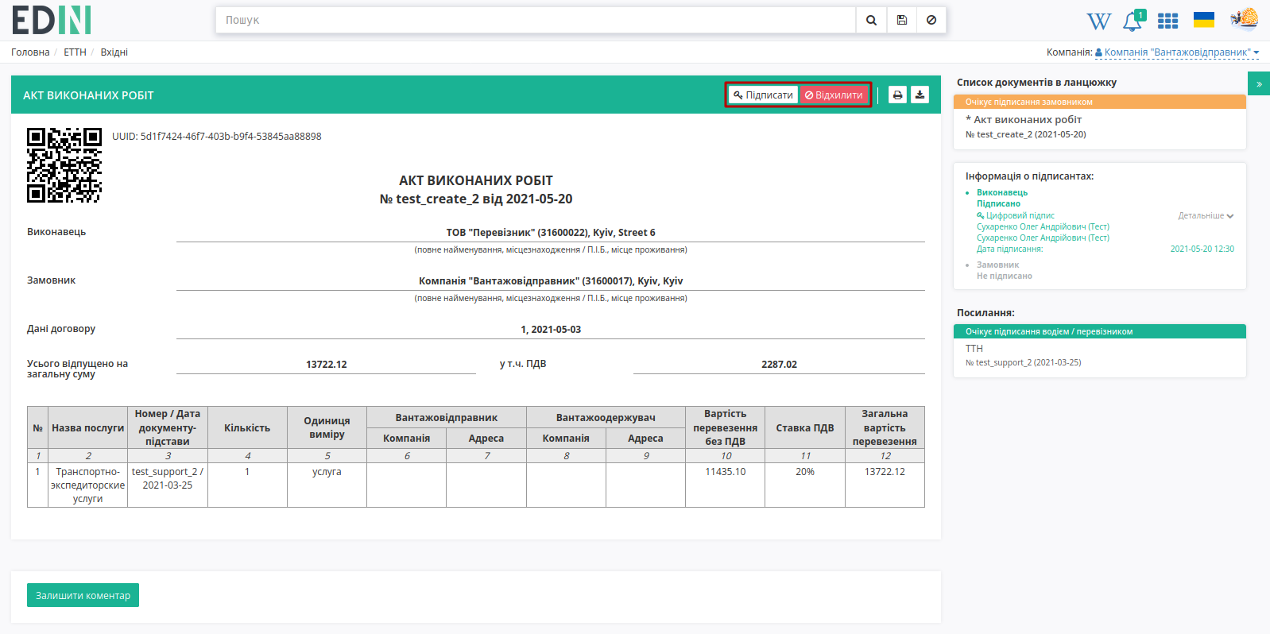Image resolution: width=1270 pixels, height=634 pixels.
Task: Focus the Пошук search field
Action: coord(536,20)
